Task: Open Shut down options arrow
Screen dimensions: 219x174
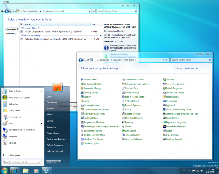Action: 60,162
